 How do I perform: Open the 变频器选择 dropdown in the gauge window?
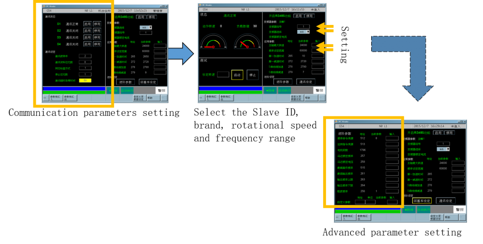[303, 32]
